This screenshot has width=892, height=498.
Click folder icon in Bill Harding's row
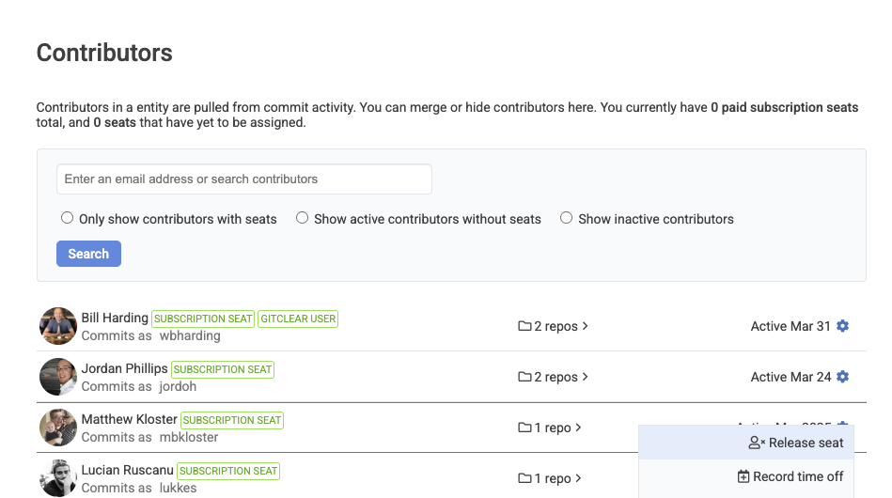coord(524,326)
